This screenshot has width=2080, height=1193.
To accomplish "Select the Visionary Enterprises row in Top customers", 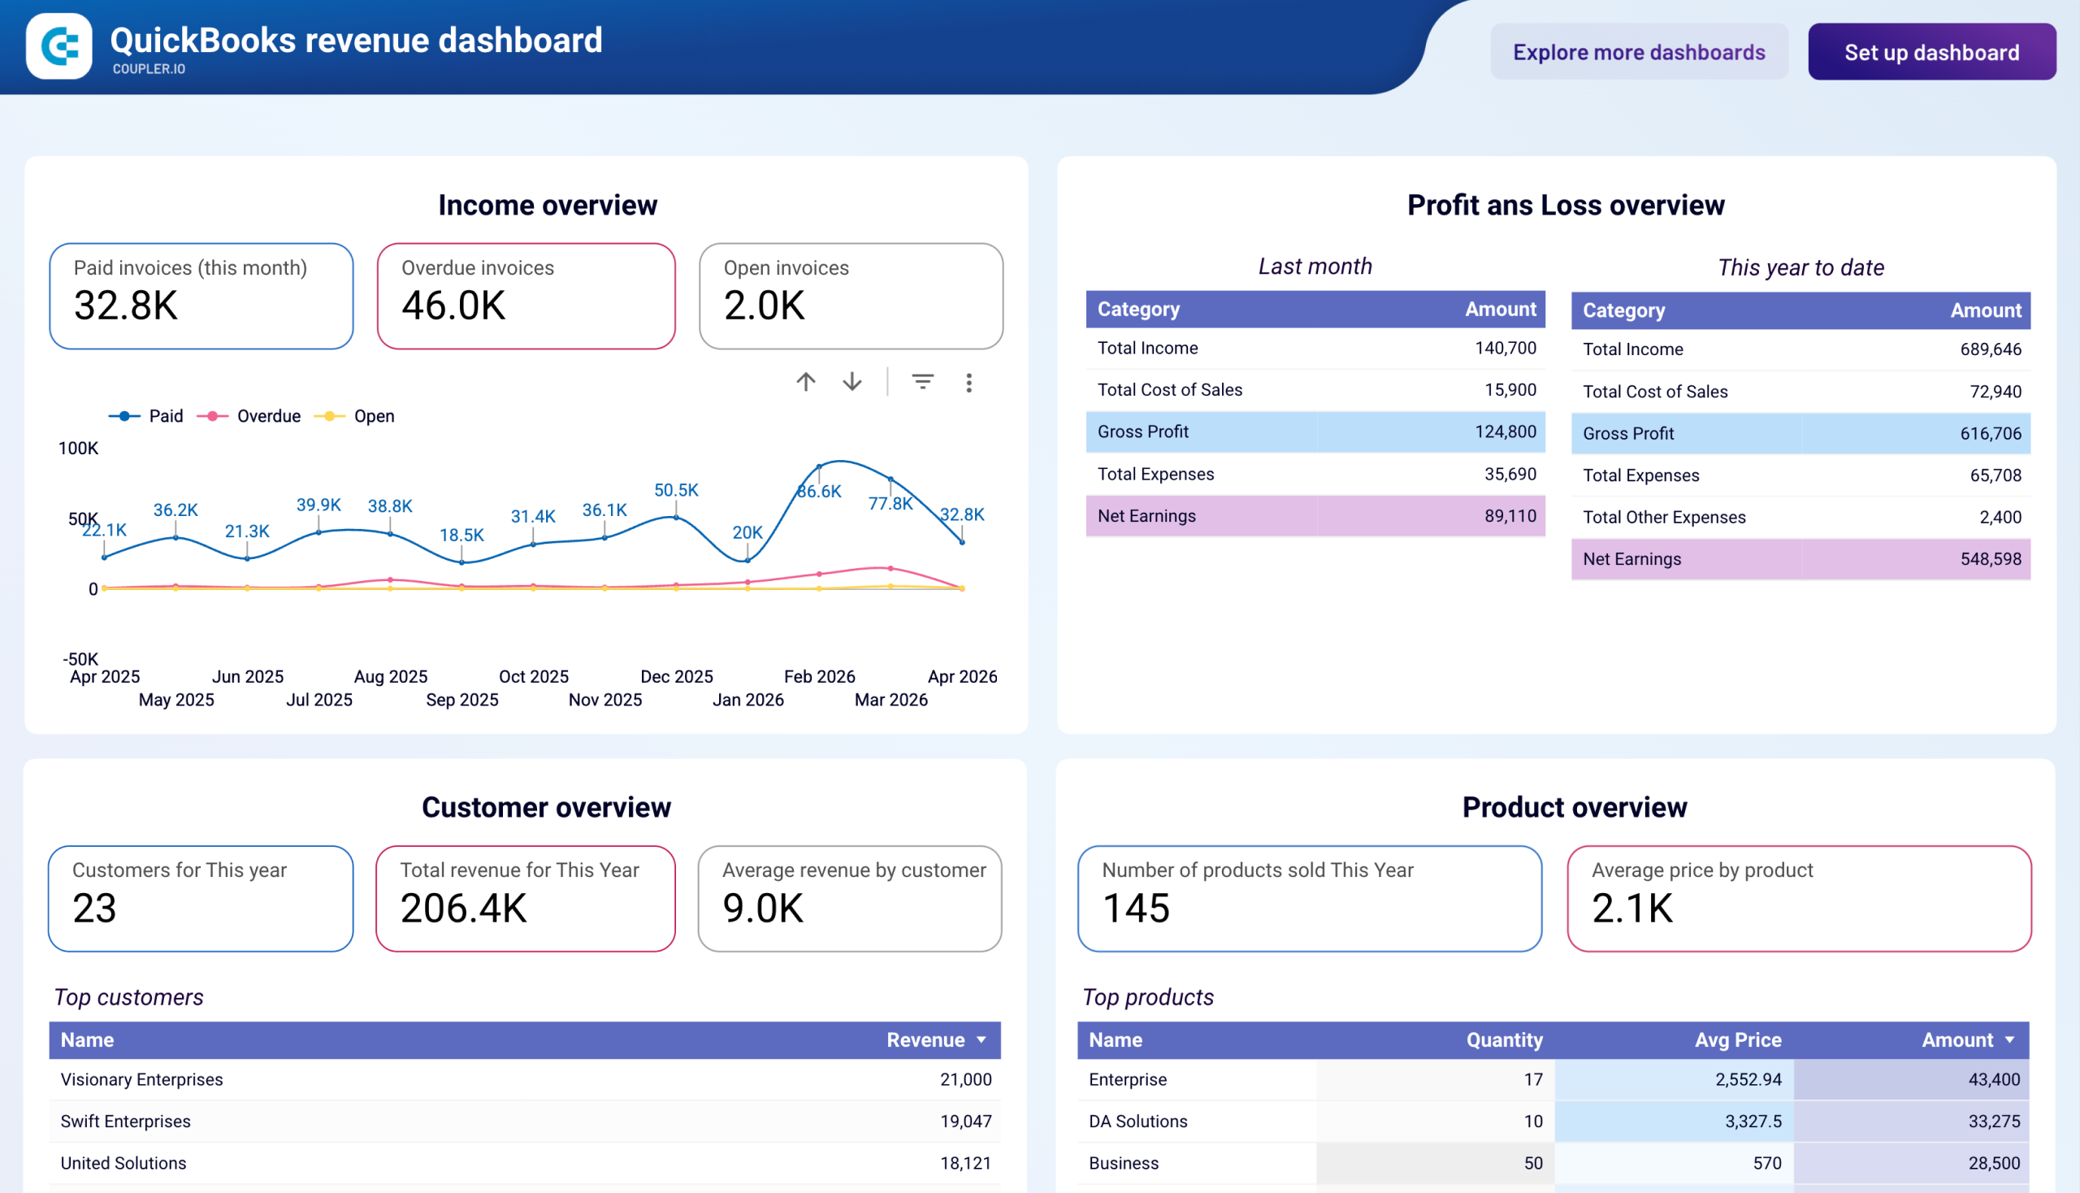I will click(524, 1079).
